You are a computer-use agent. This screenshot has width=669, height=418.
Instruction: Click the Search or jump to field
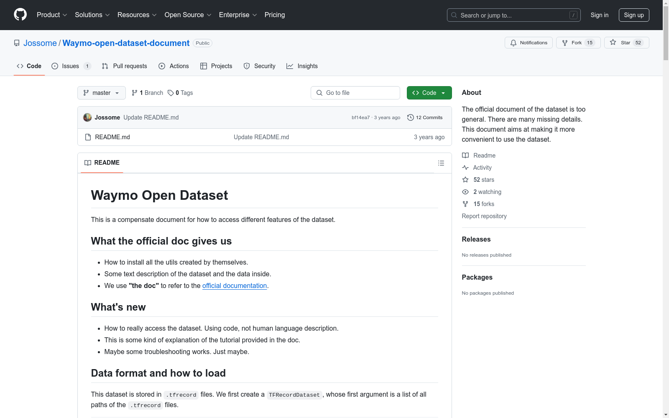514,15
